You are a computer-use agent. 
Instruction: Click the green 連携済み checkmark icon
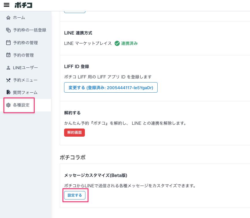pos(117,43)
